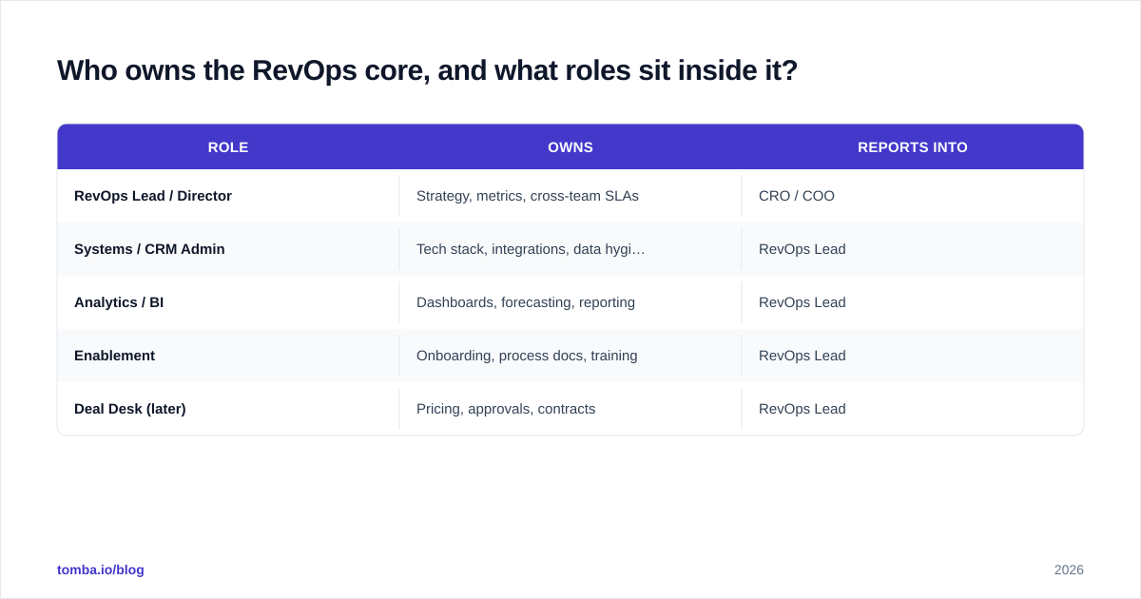
Task: Select the Enablement role cell
Action: [228, 356]
